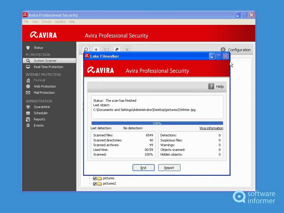Click 'The scan has finished' status text
284x213 pixels.
pos(121,101)
